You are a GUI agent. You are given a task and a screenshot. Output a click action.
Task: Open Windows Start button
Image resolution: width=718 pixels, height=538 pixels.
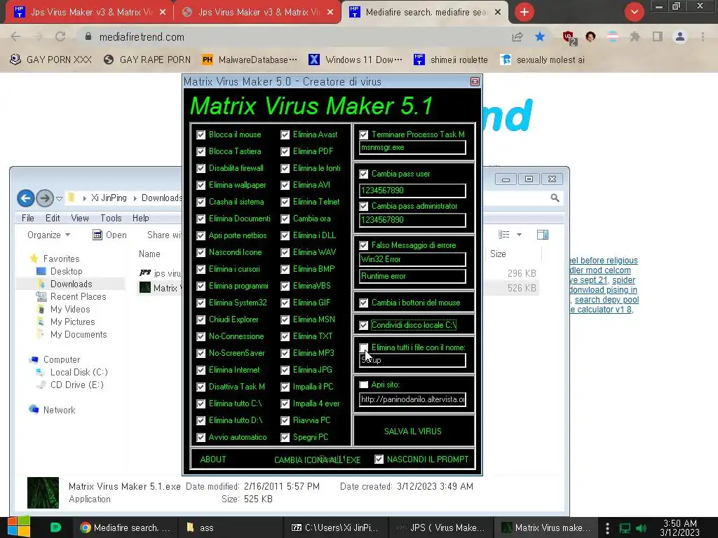18,527
